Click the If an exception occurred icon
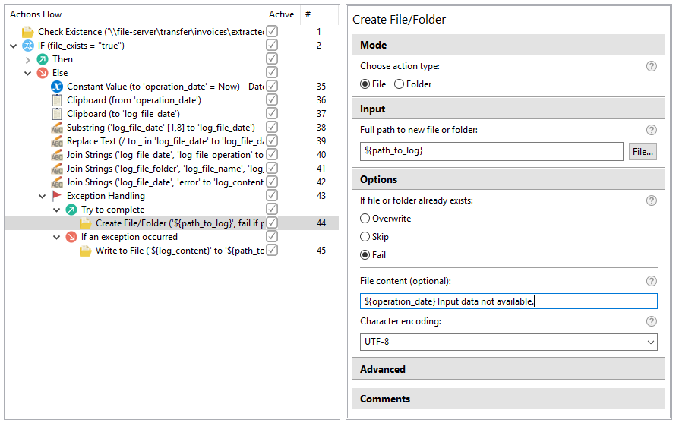 71,237
